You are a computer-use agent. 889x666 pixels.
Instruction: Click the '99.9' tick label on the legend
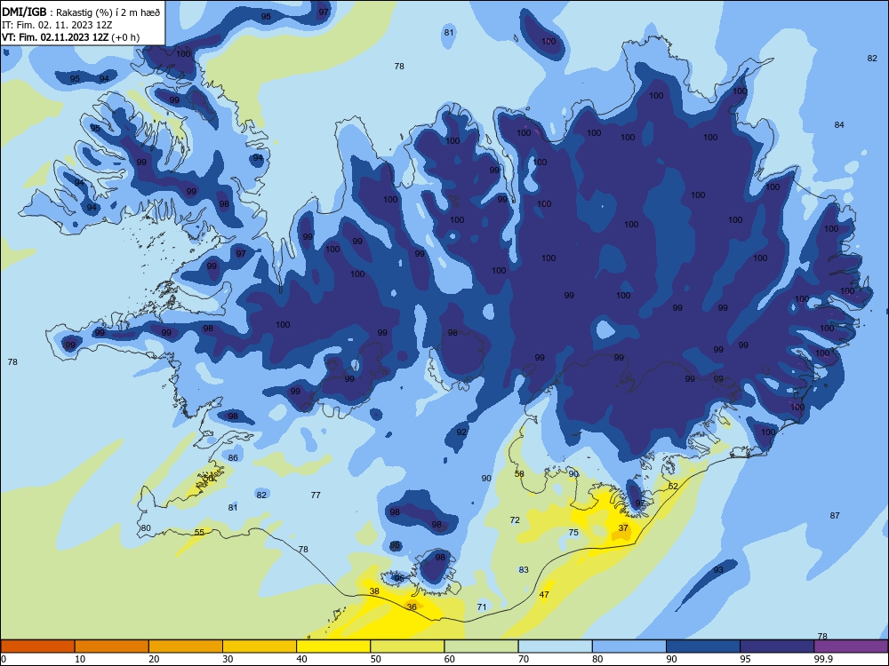tap(823, 659)
